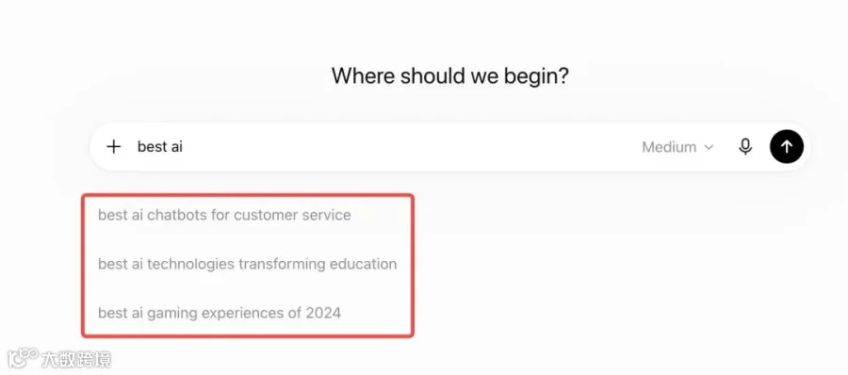Choose 'best ai technologies transforming education' suggestion
The image size is (848, 375).
(247, 264)
